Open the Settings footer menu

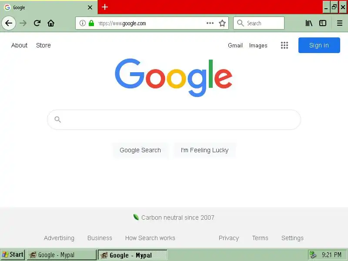(x=292, y=238)
